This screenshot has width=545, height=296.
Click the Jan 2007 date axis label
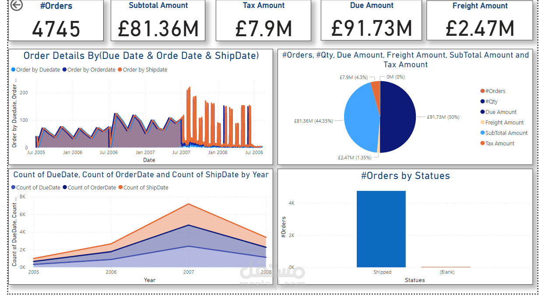coord(145,153)
